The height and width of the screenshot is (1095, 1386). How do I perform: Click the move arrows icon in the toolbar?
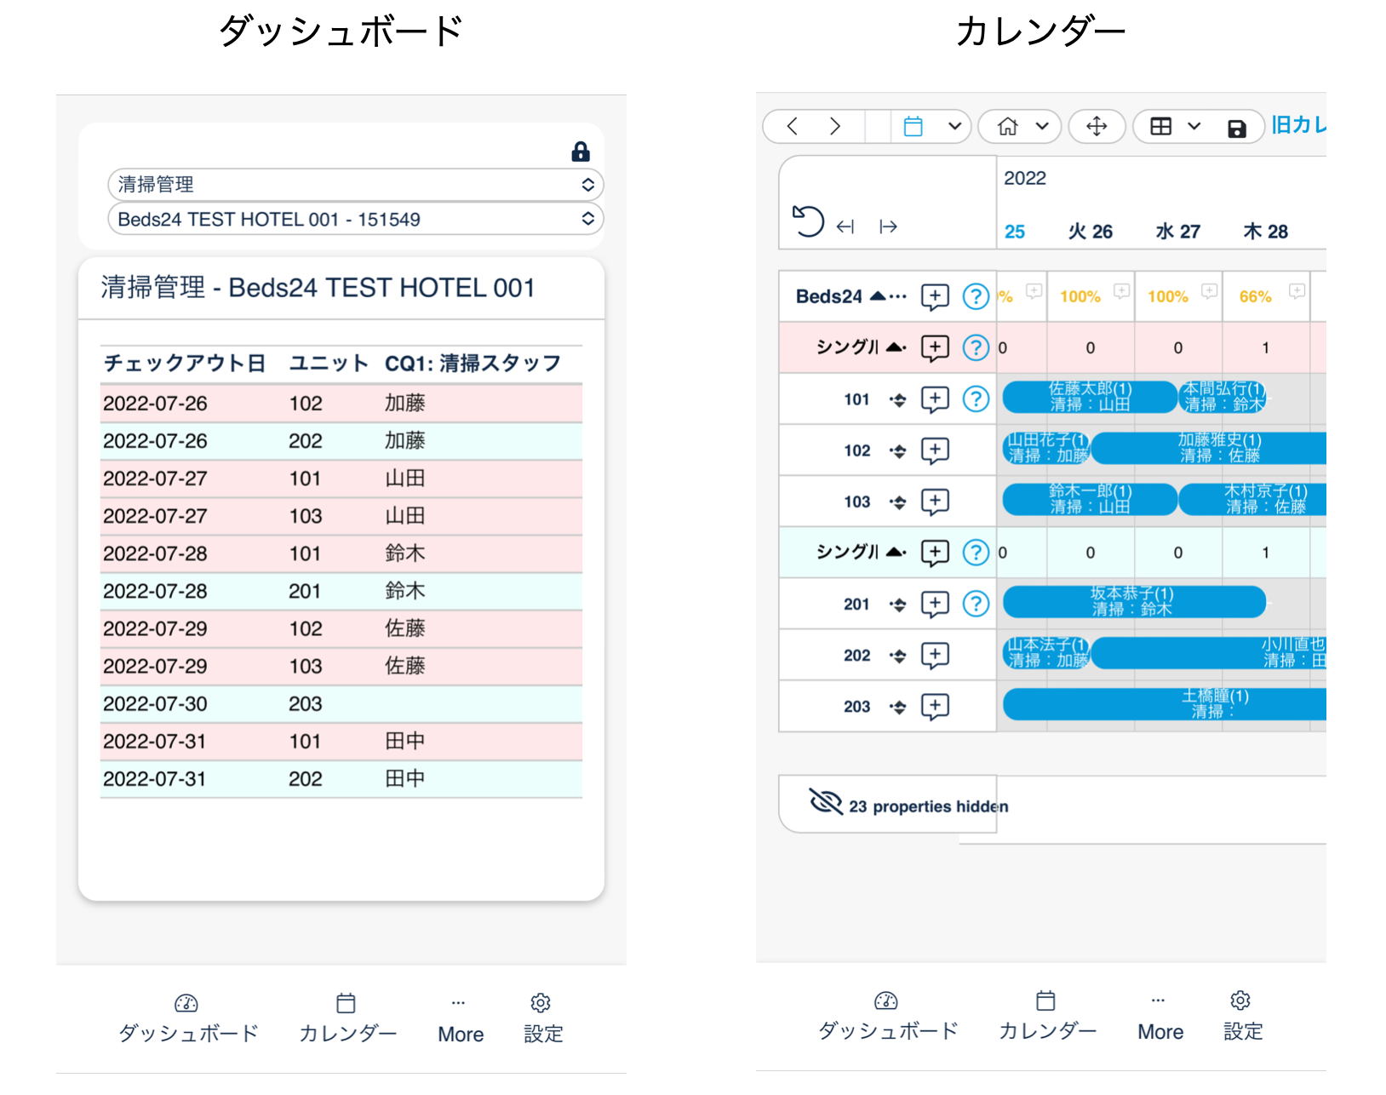[x=1097, y=127]
